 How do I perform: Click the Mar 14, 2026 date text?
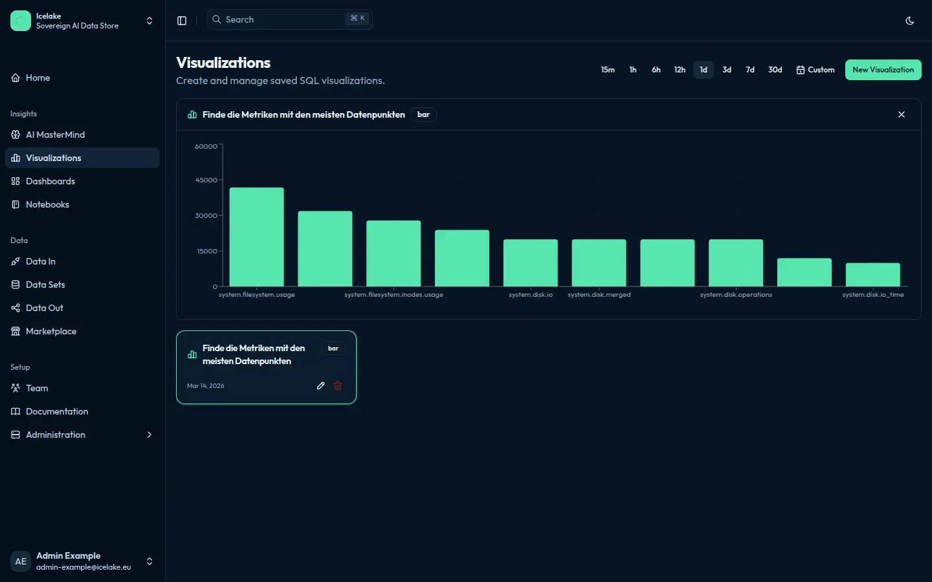[206, 386]
